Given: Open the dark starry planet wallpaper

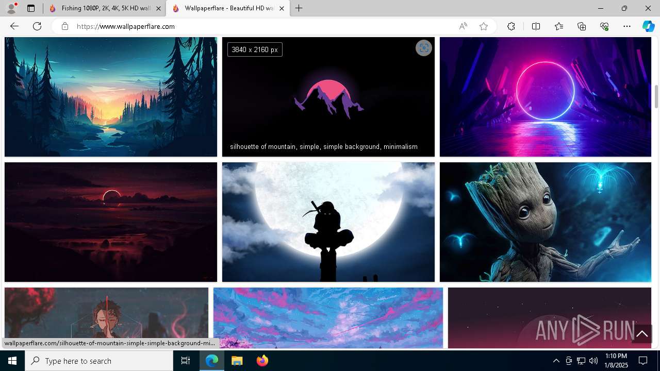Looking at the screenshot, I should point(550,318).
